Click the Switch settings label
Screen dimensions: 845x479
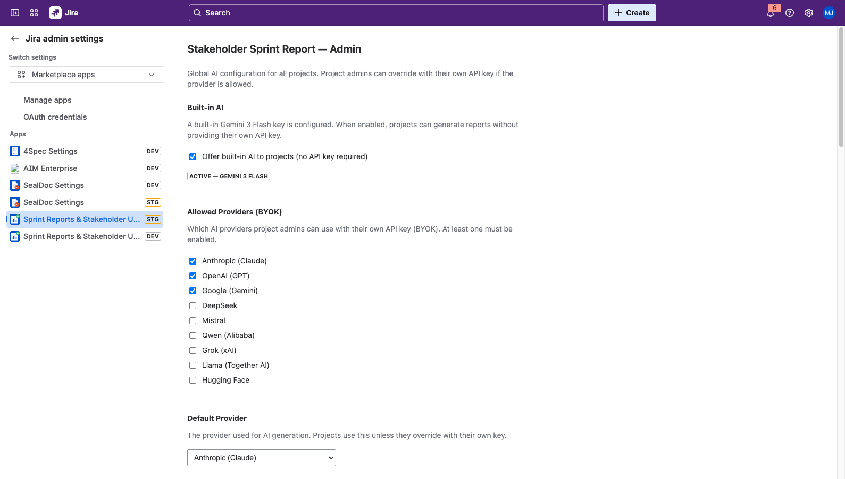tap(32, 57)
